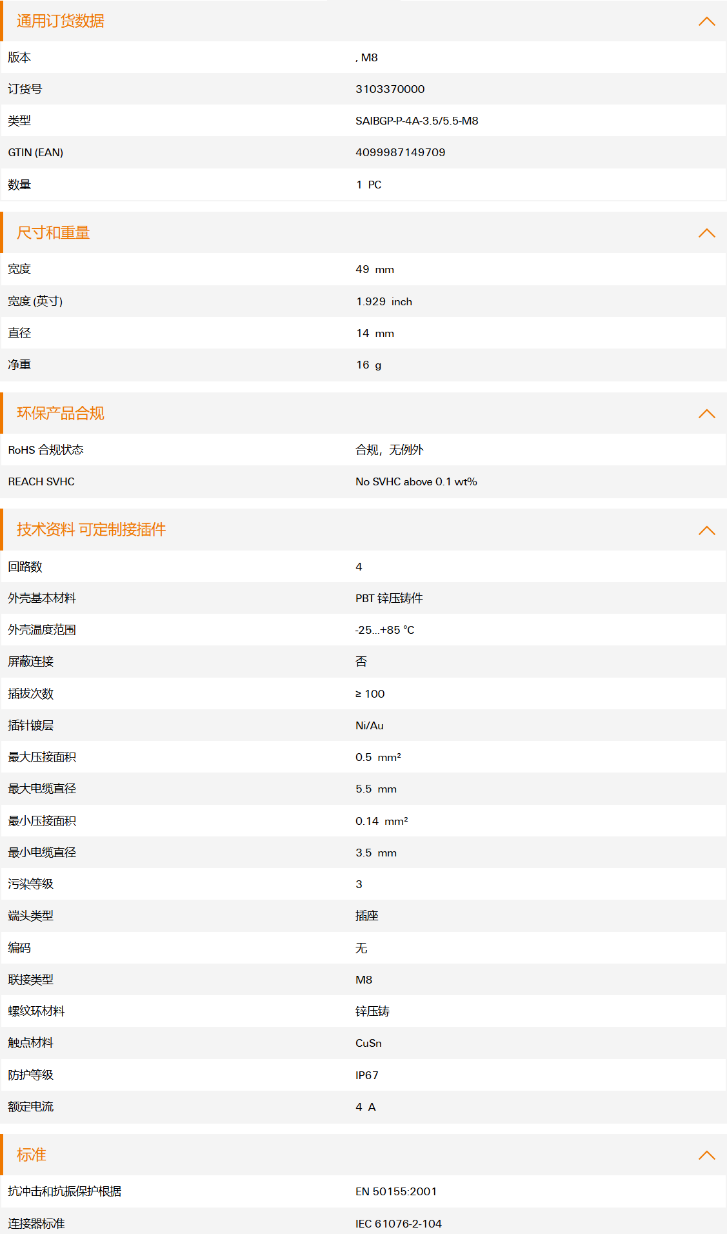
Task: Click the 触点材料 label
Action: (31, 1043)
